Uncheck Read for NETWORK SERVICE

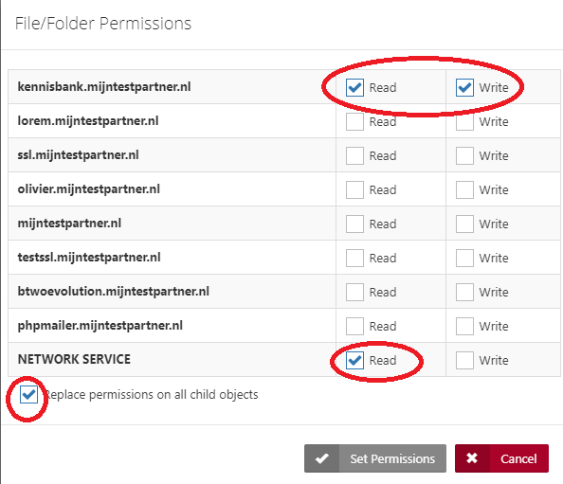point(354,360)
